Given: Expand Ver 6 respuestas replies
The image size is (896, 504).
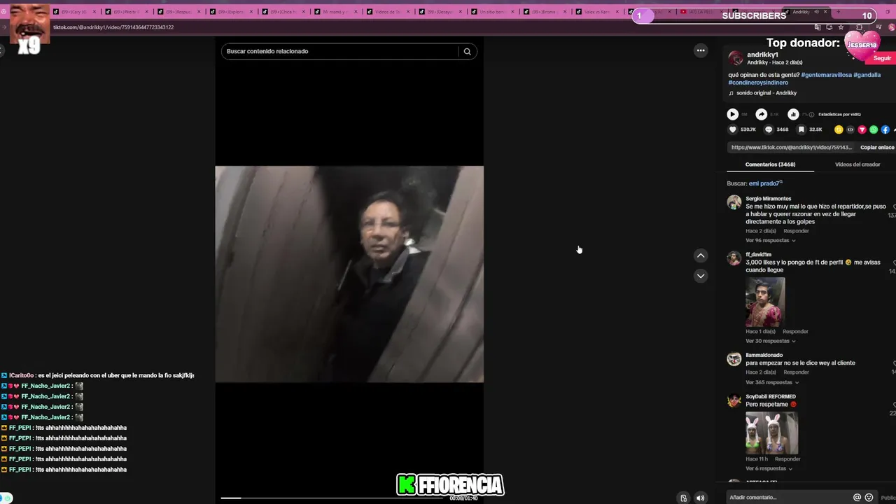Looking at the screenshot, I should tap(770, 468).
